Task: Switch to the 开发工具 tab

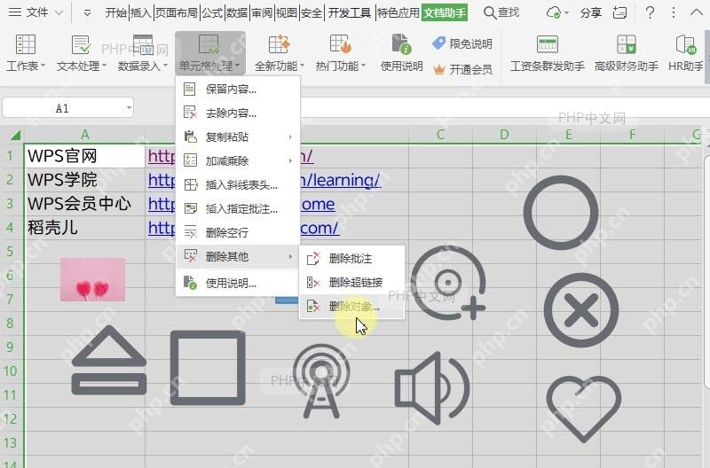Action: (349, 12)
